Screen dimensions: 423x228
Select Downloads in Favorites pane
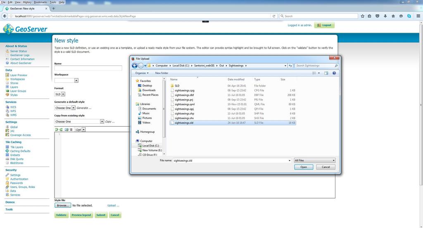point(149,90)
